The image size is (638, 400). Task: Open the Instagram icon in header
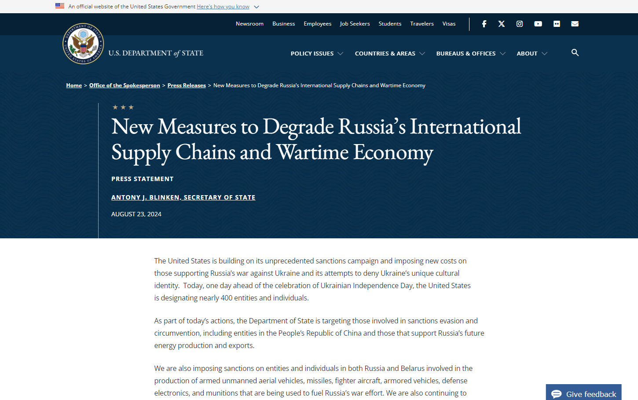(x=520, y=24)
